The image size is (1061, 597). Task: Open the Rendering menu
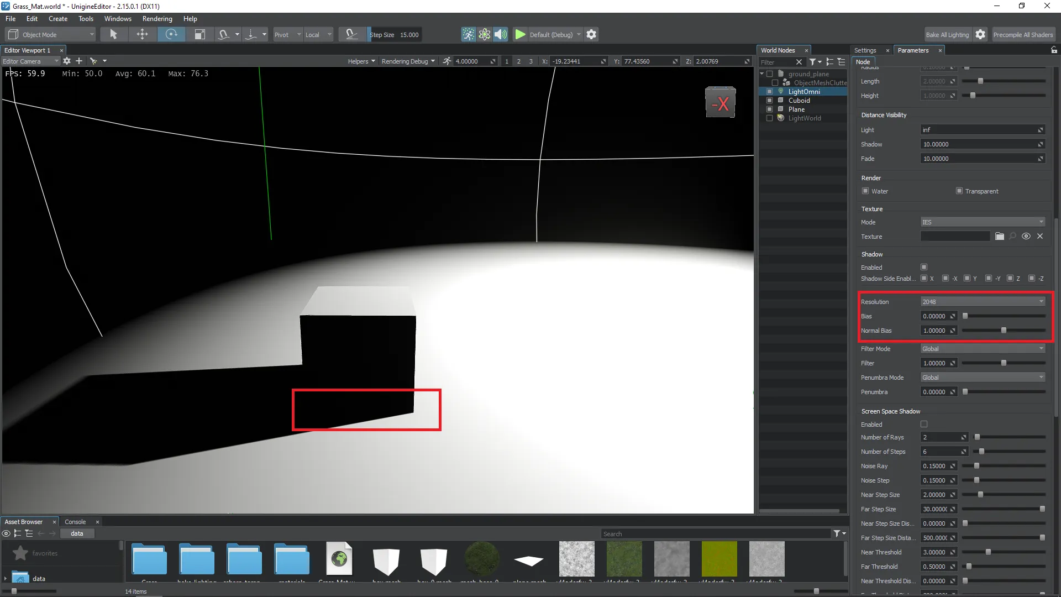tap(157, 18)
